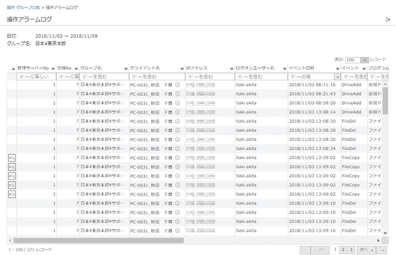Click filter funnel icon in クライアント名 filter

point(134,77)
